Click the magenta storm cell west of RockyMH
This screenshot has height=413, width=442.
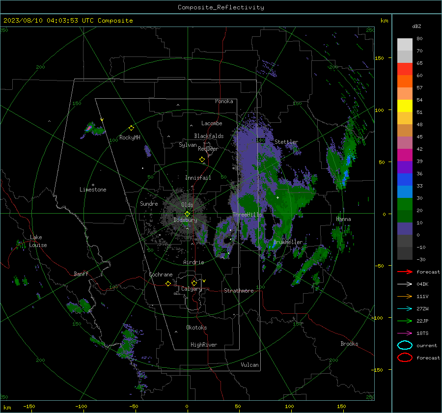(x=89, y=128)
